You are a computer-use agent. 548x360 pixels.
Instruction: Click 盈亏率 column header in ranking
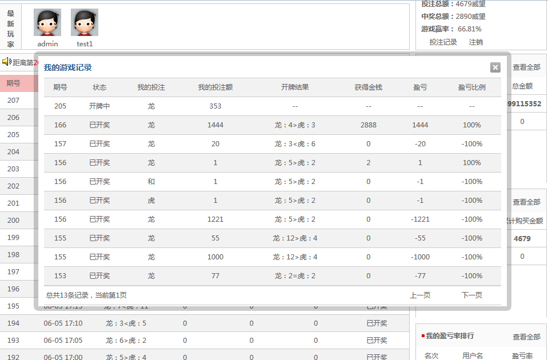click(x=522, y=356)
